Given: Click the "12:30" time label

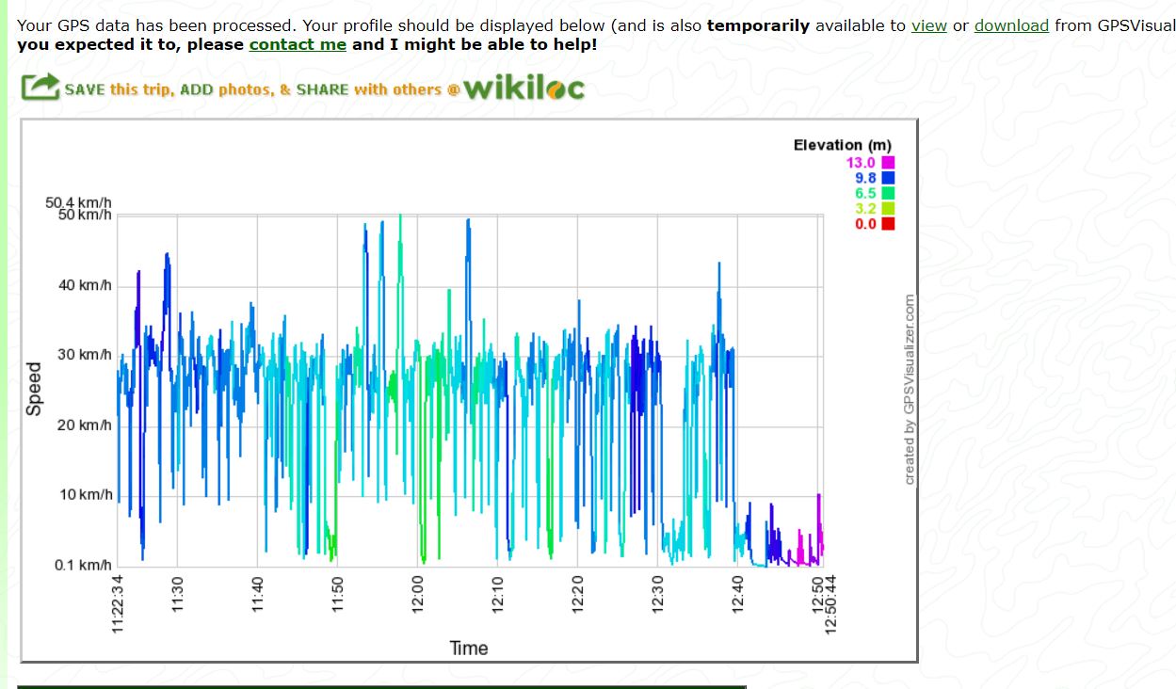Looking at the screenshot, I should (657, 595).
